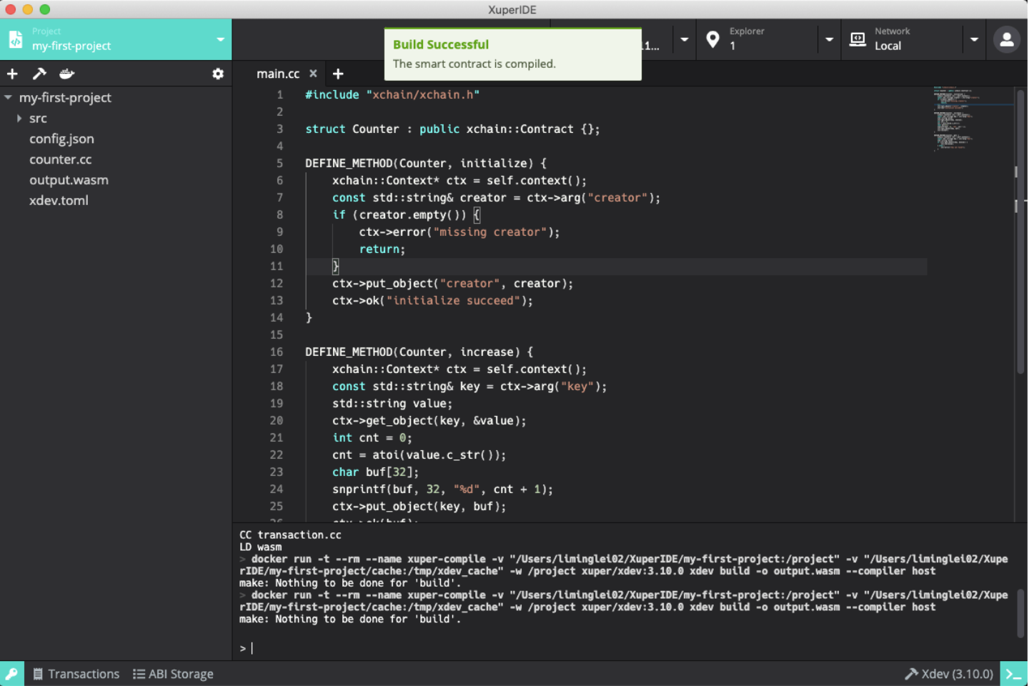Viewport: 1029px width, 686px height.
Task: Toggle the terminal panel icon
Action: coord(1013,674)
